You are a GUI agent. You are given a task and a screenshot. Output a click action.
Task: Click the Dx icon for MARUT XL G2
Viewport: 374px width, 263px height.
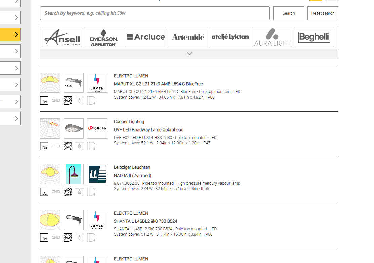(44, 101)
